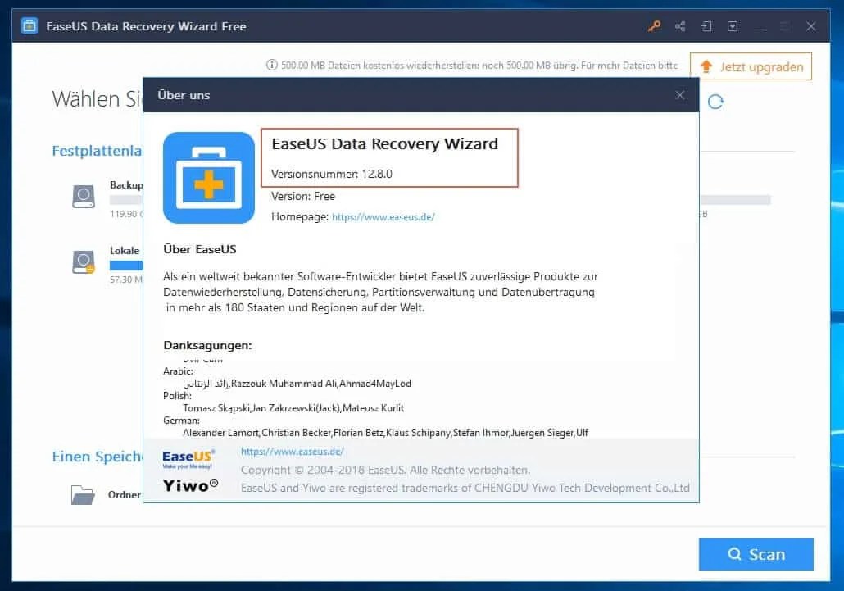Close the Über uns dialog

pyautogui.click(x=680, y=95)
